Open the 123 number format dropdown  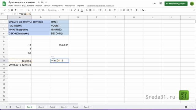(x=43, y=10)
